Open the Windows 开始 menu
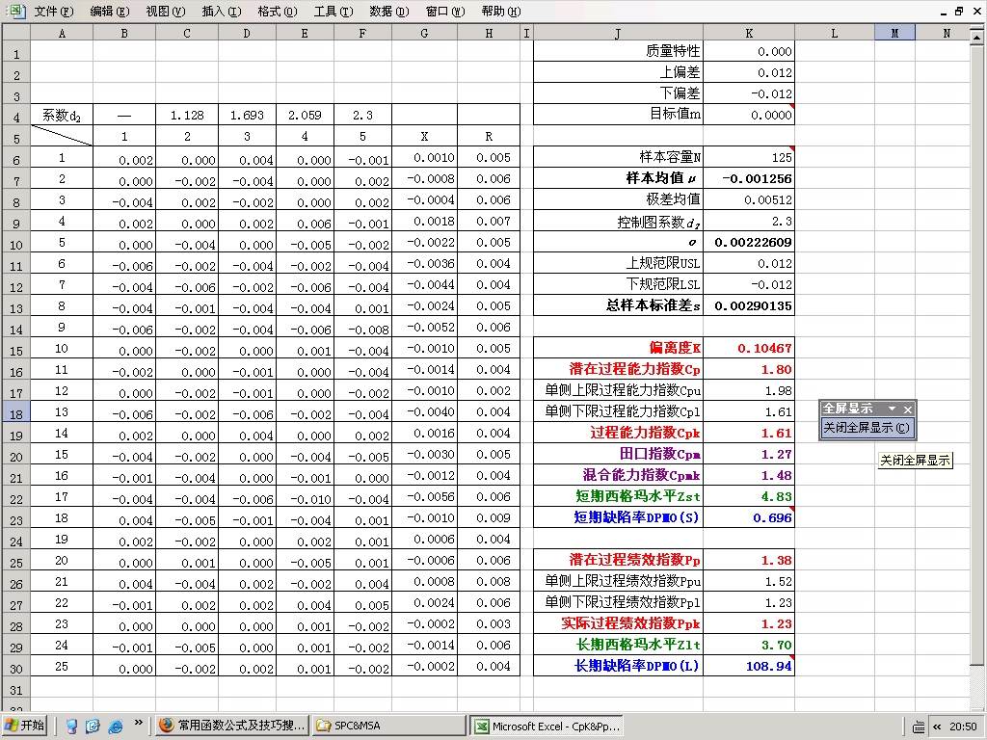The image size is (987, 740). (x=24, y=726)
